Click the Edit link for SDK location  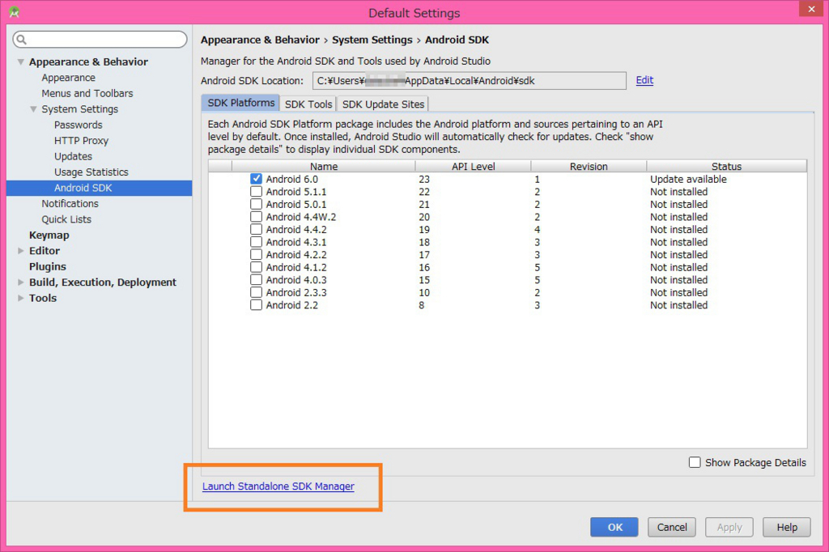(644, 80)
